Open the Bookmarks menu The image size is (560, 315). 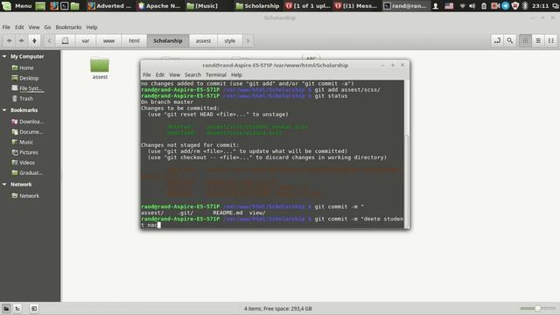coord(68,27)
